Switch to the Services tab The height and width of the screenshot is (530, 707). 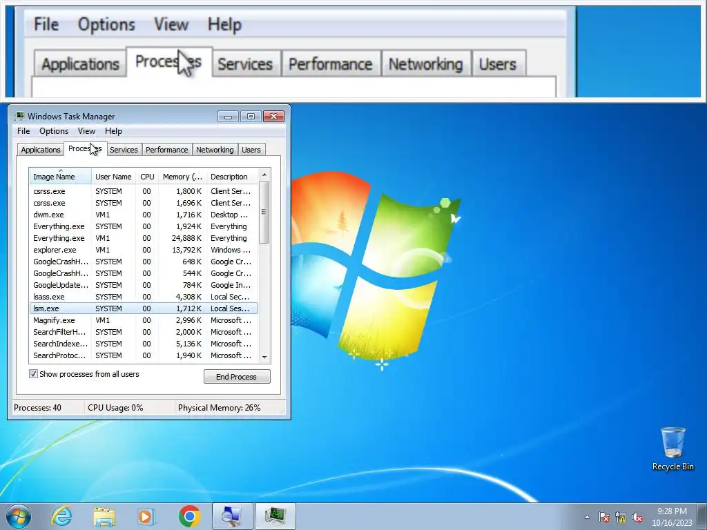tap(124, 150)
